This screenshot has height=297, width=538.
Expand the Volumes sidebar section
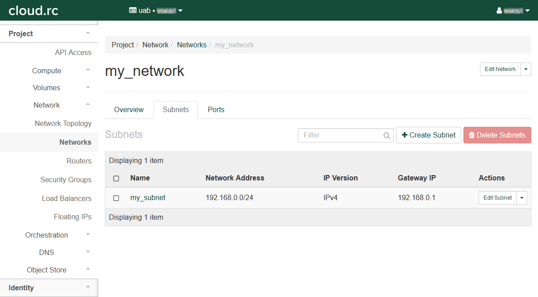click(x=47, y=88)
